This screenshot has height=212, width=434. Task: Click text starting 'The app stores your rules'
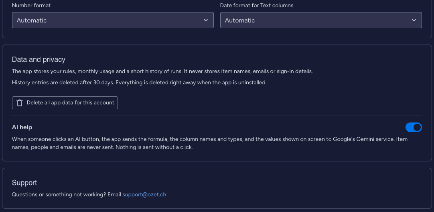pos(162,71)
